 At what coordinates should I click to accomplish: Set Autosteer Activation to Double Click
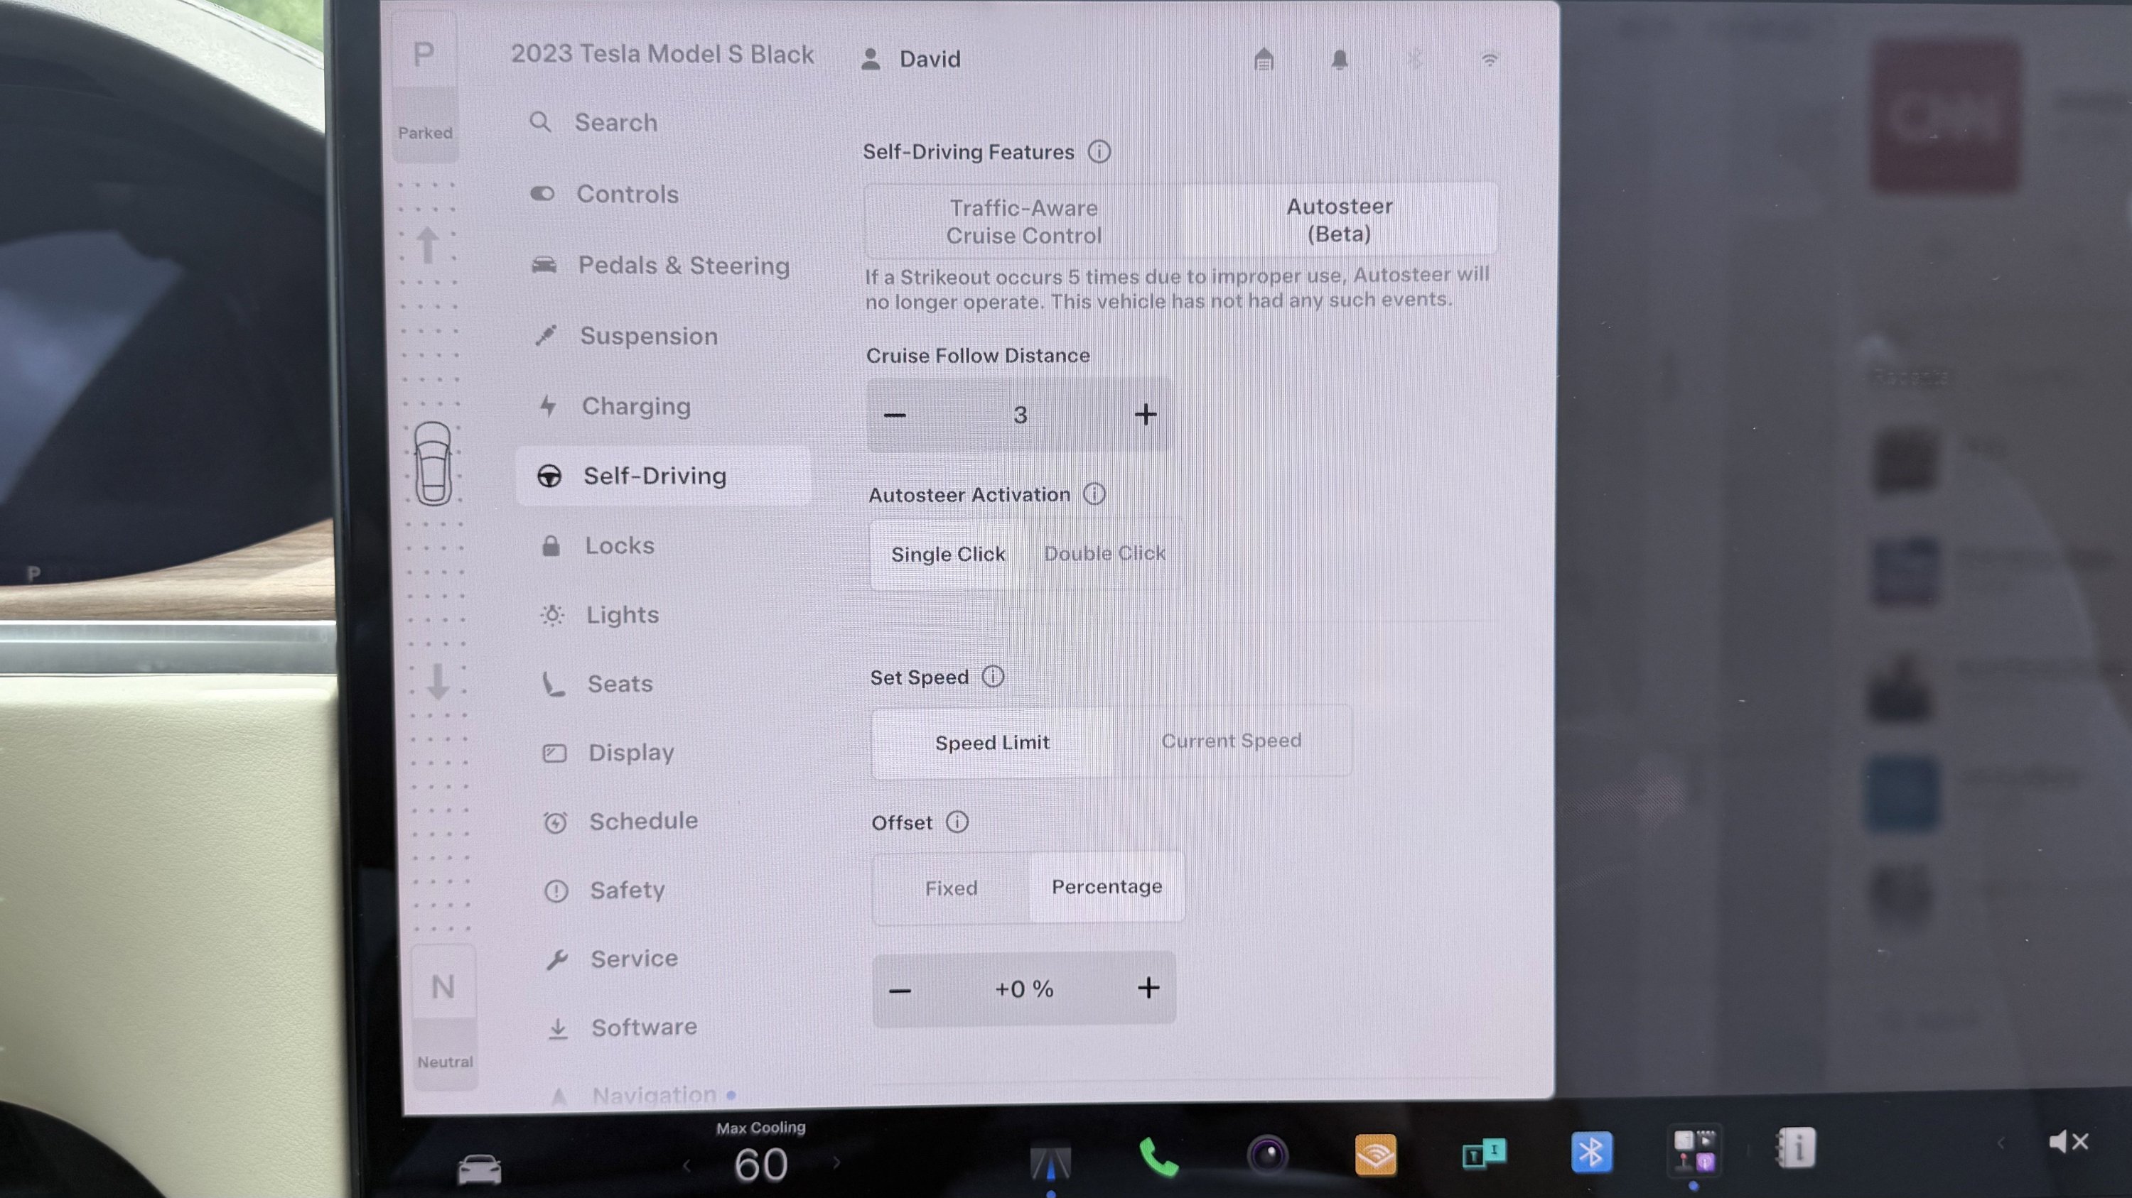pos(1104,553)
